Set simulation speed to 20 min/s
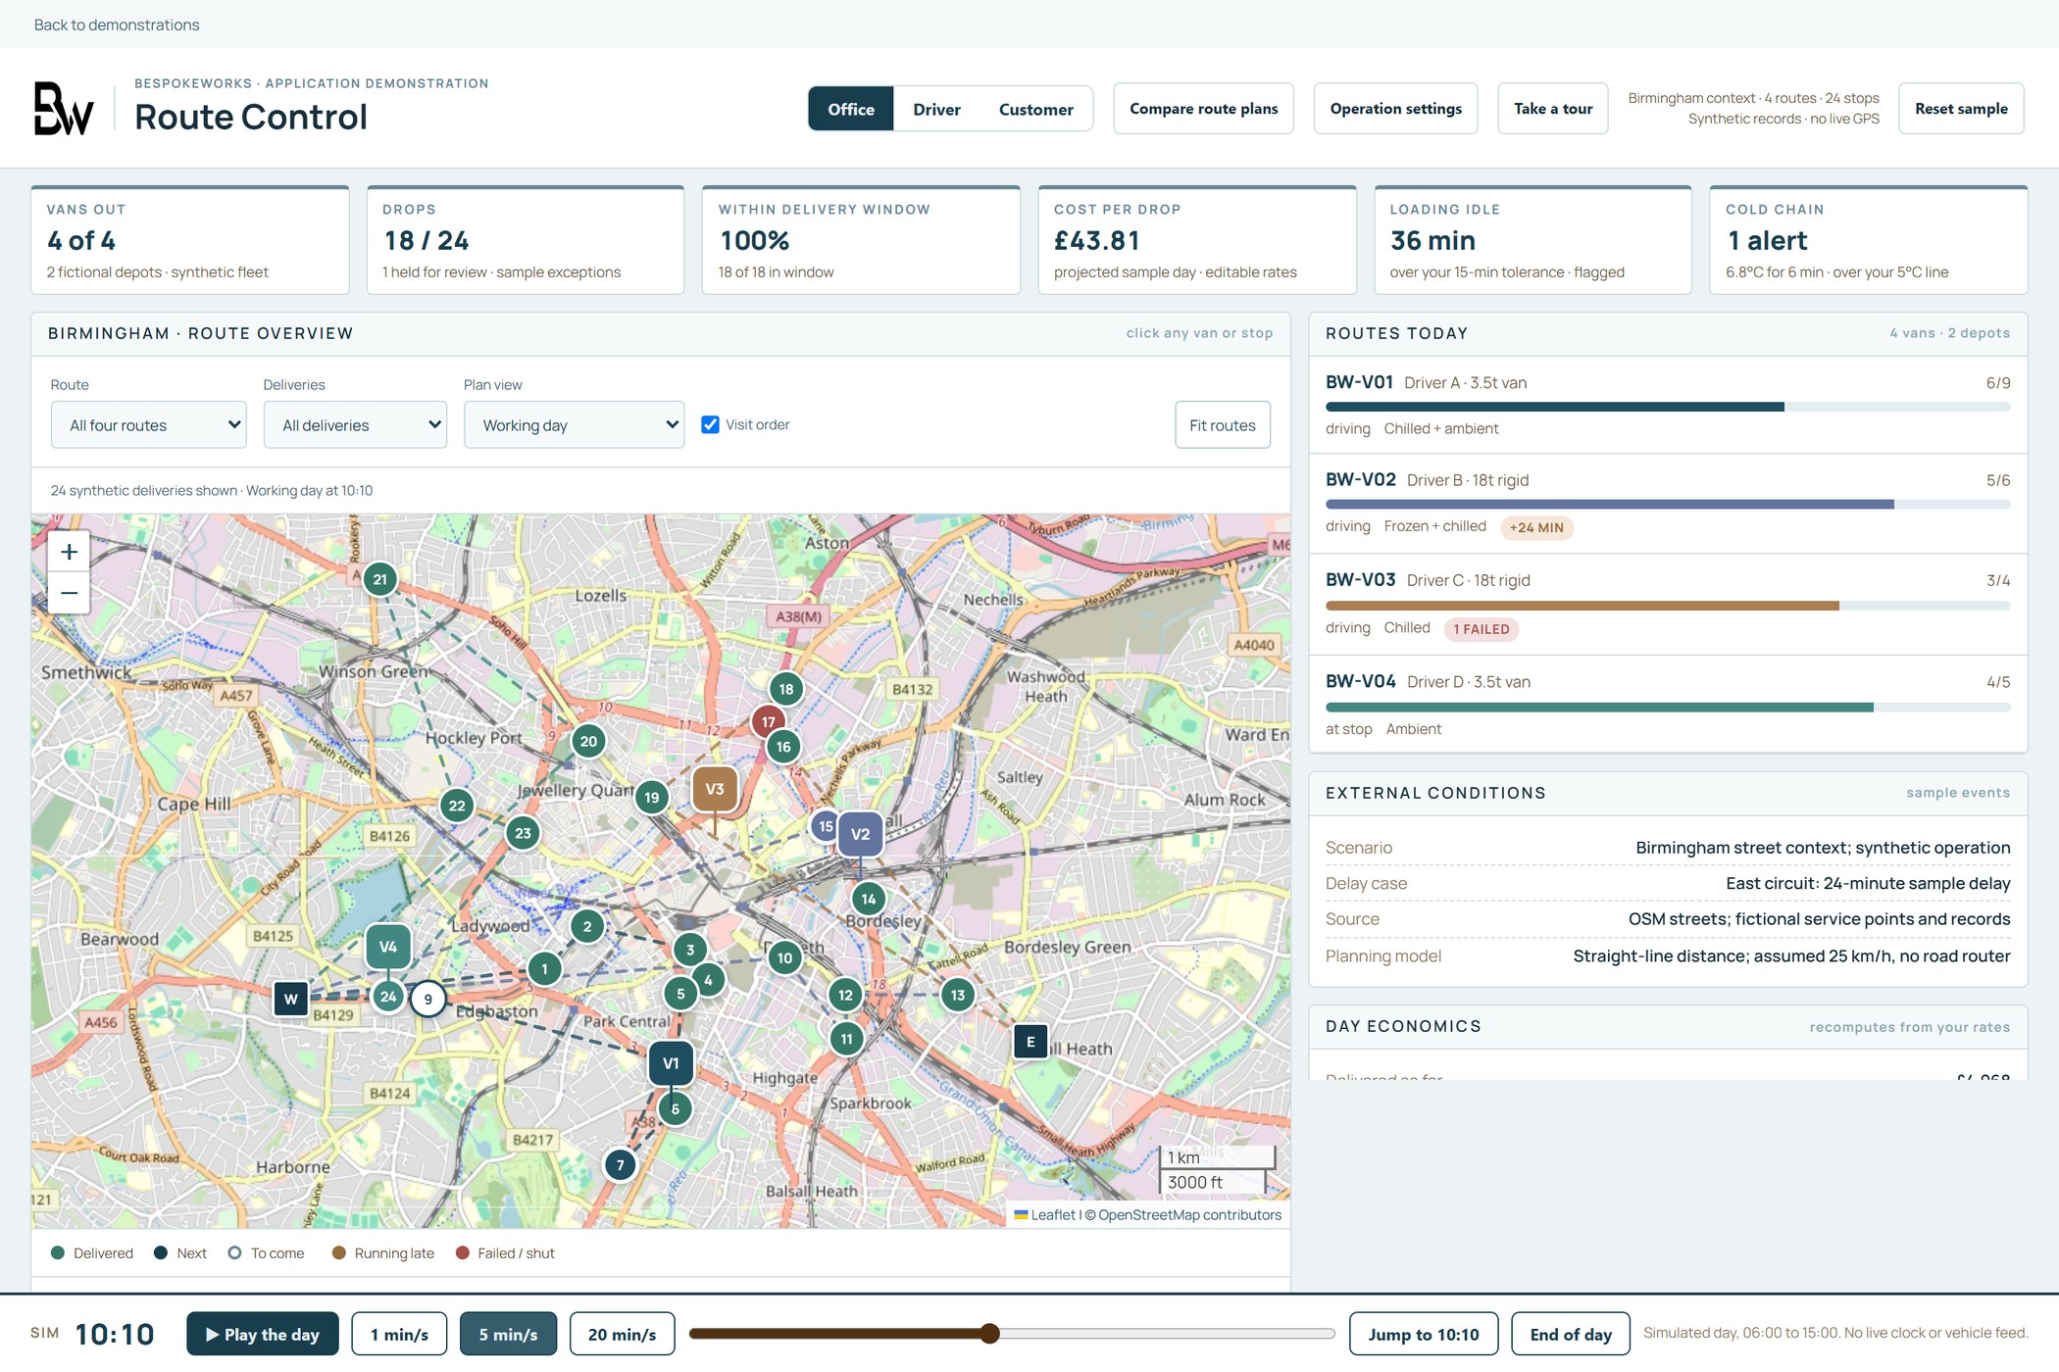The image size is (2059, 1372). (622, 1334)
